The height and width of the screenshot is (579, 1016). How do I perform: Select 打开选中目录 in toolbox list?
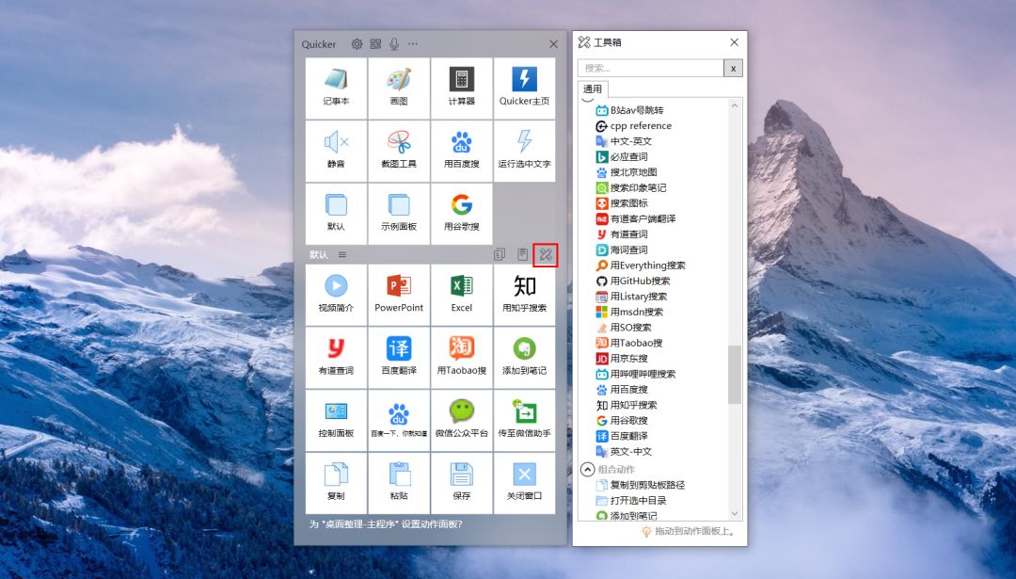coord(631,501)
